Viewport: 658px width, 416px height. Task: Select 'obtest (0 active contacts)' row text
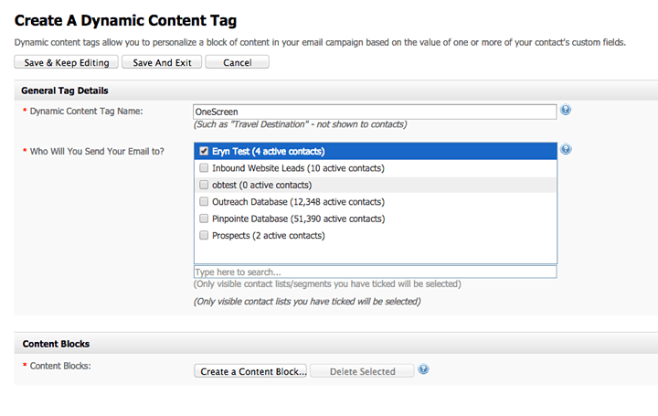(x=262, y=185)
